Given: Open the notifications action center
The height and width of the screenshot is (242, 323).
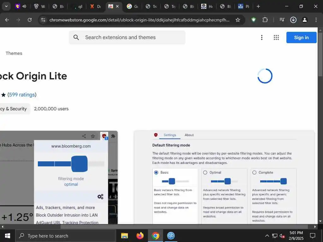Looking at the screenshot, I should tap(313, 236).
